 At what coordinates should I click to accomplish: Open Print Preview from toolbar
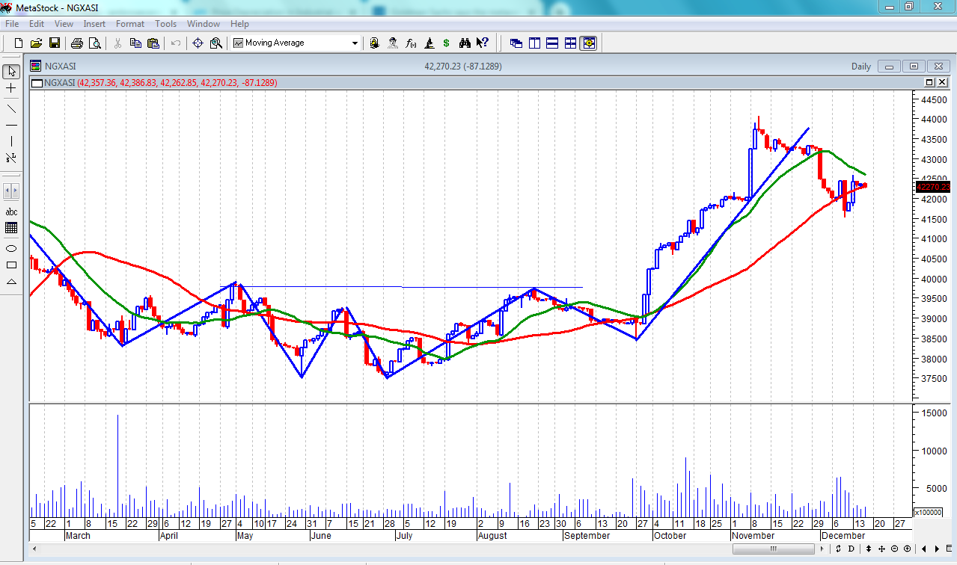94,43
